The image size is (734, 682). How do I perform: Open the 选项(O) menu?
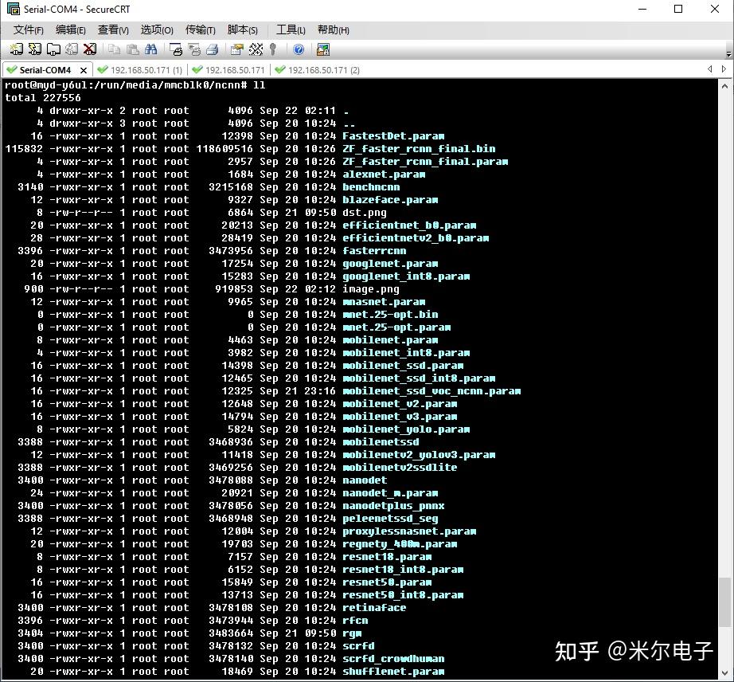pyautogui.click(x=156, y=29)
